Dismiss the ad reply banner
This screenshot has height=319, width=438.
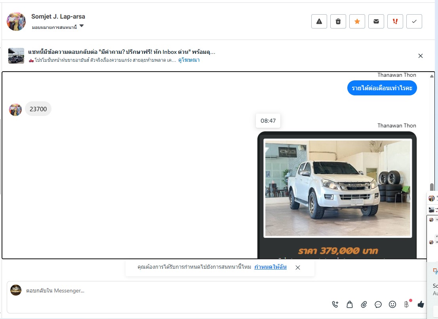point(421,56)
